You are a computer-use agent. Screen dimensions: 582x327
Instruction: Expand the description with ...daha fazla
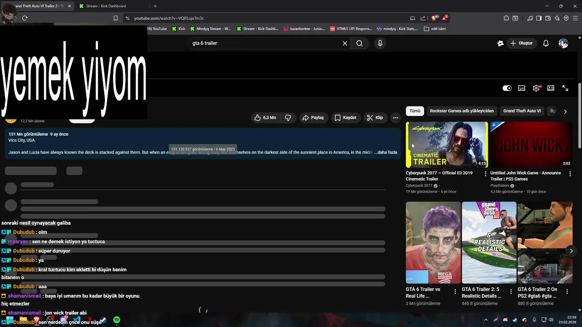[386, 152]
